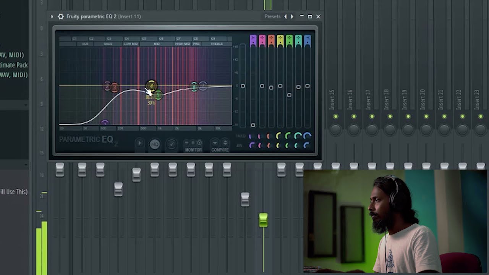This screenshot has width=489, height=275.
Task: Select the teal band 6 node
Action: [x=194, y=87]
